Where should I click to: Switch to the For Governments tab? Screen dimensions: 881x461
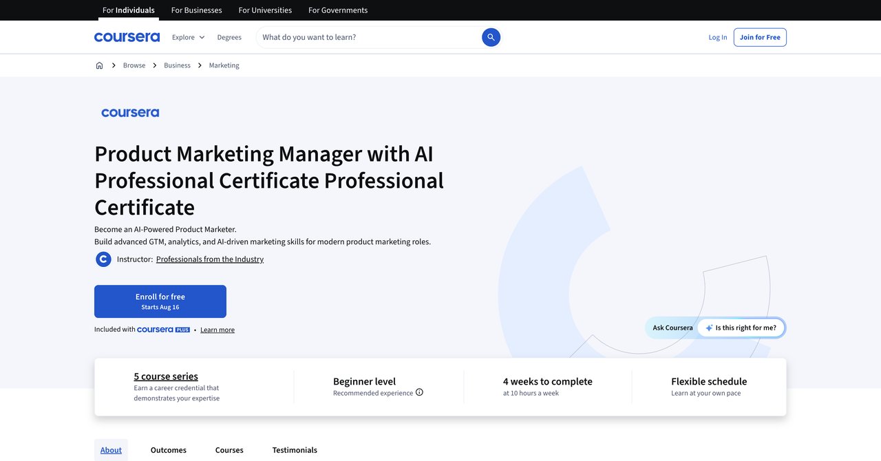(338, 10)
